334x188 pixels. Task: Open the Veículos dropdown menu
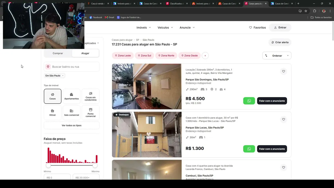tap(165, 28)
